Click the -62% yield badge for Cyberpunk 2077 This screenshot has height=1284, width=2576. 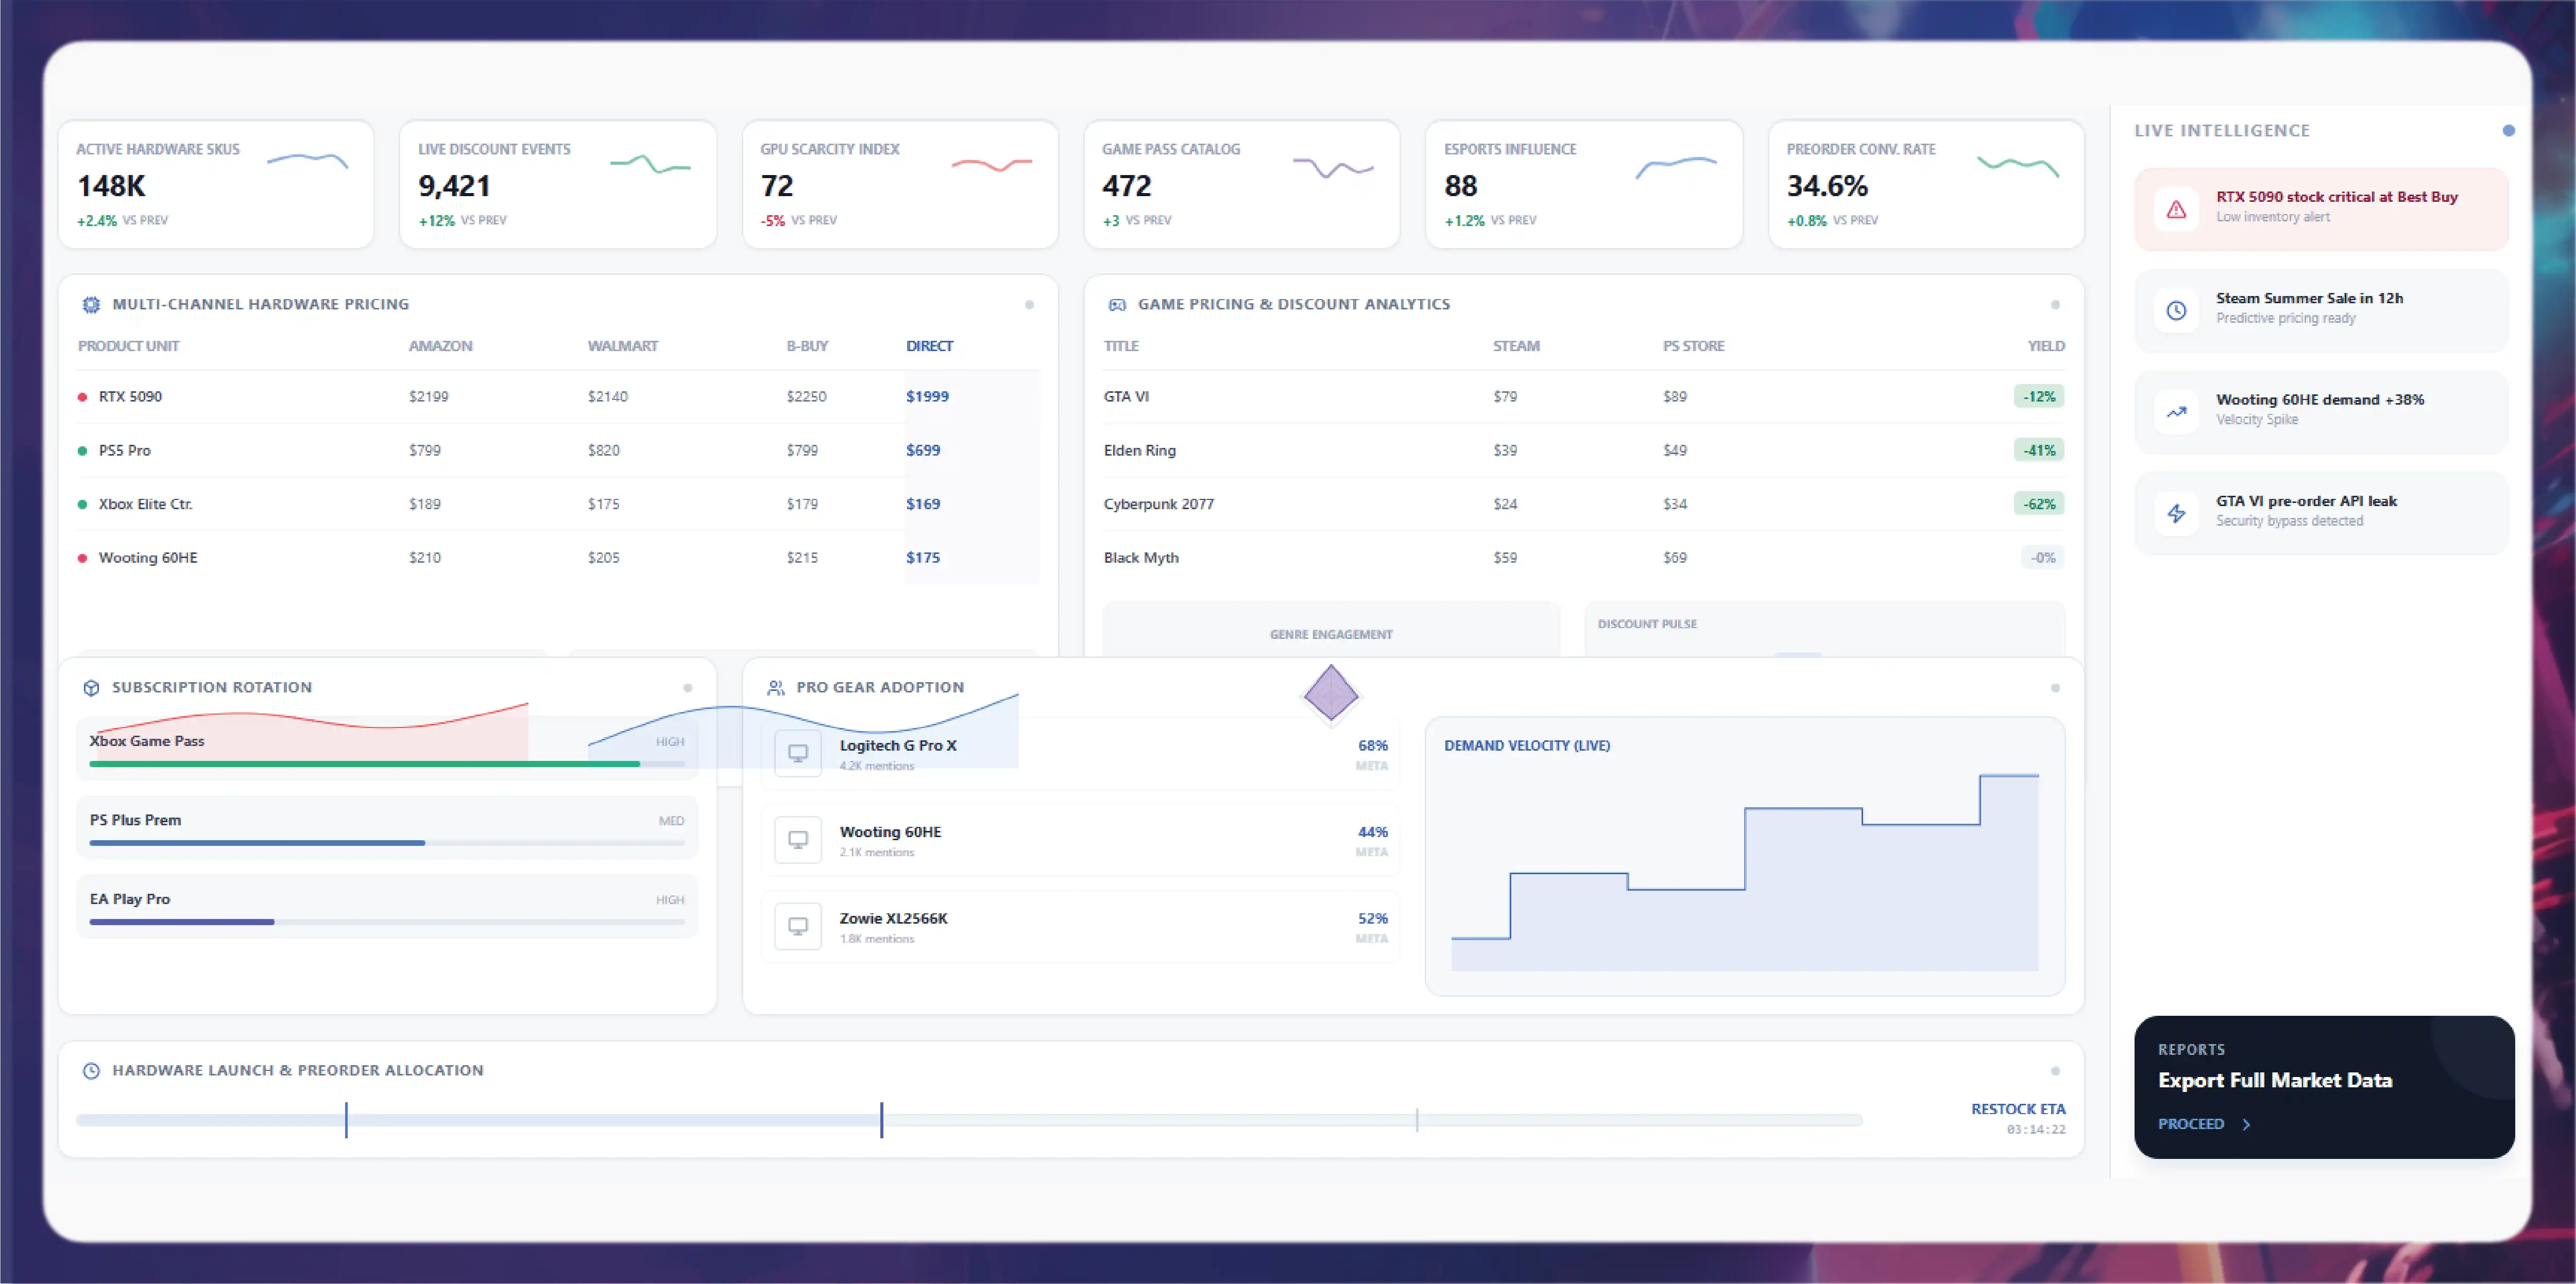point(2039,505)
